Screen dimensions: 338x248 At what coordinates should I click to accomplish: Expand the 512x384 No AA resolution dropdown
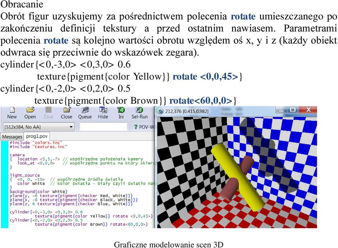[71, 127]
